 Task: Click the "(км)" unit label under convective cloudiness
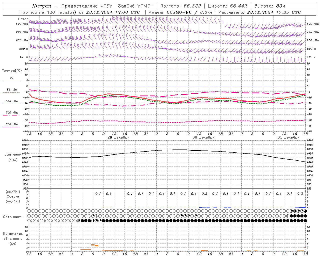(13, 243)
